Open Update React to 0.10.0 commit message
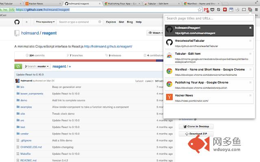The image size is (260, 162). point(30,75)
